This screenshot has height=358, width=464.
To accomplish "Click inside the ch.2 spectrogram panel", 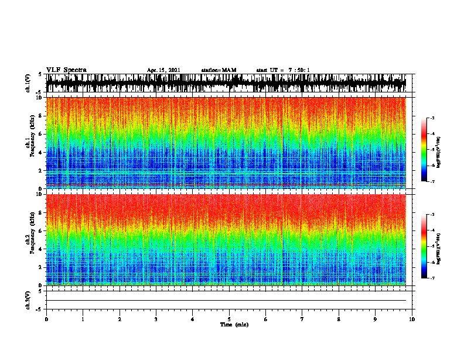I will [x=226, y=240].
